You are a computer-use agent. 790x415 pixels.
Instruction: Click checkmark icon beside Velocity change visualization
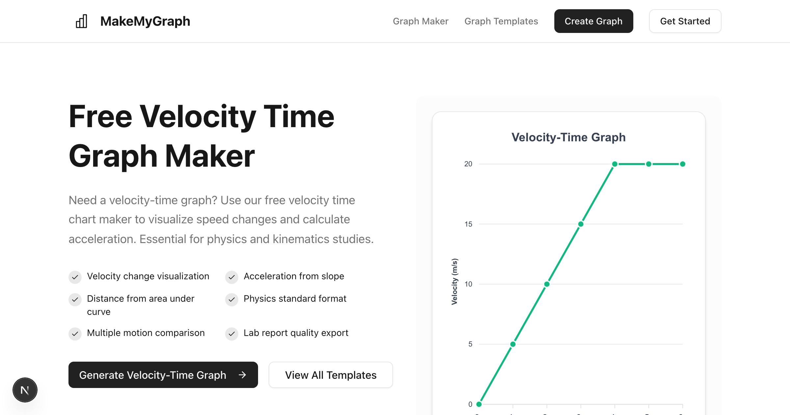pyautogui.click(x=75, y=277)
